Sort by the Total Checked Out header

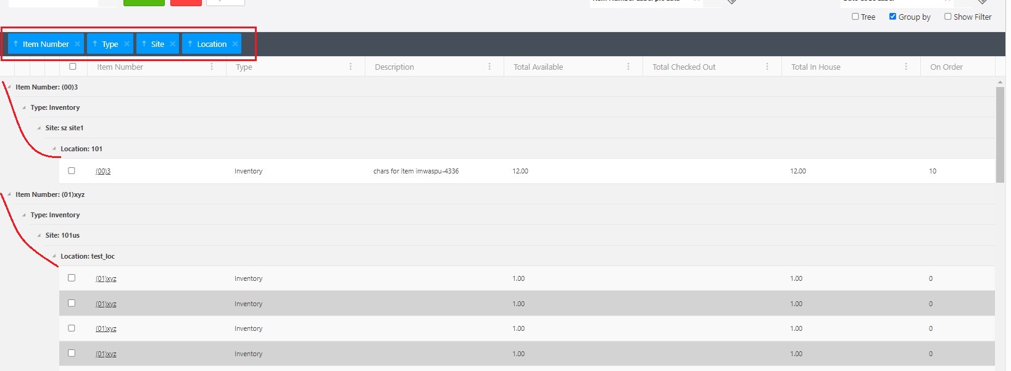[684, 67]
